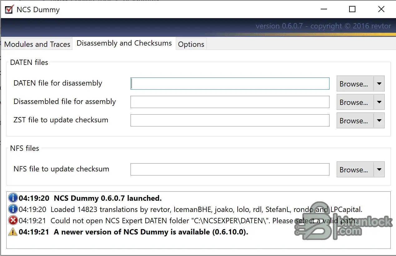This screenshot has width=396, height=256.
Task: Close the NCS Dummy window
Action: tap(381, 9)
